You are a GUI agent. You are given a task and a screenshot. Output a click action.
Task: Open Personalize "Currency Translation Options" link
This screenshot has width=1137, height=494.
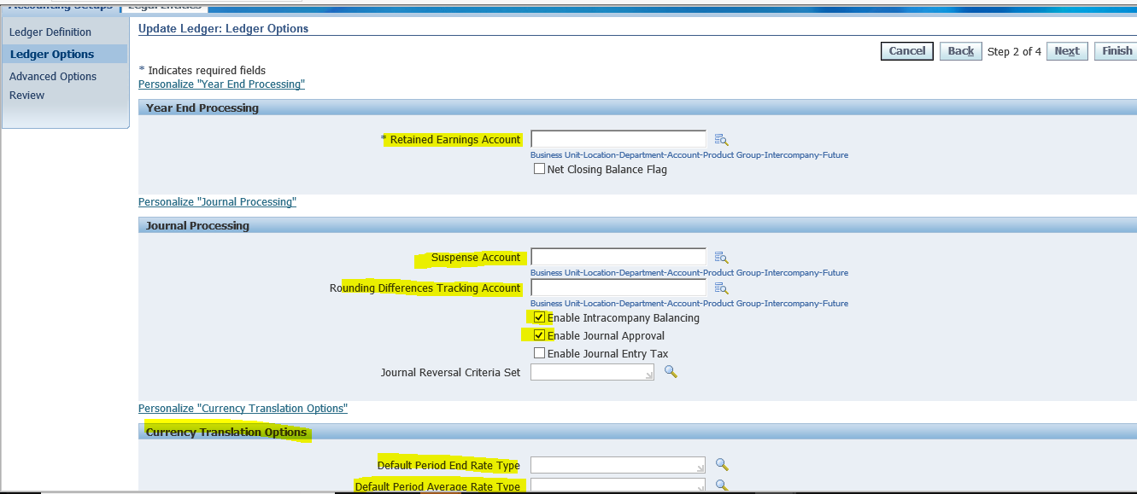coord(243,408)
